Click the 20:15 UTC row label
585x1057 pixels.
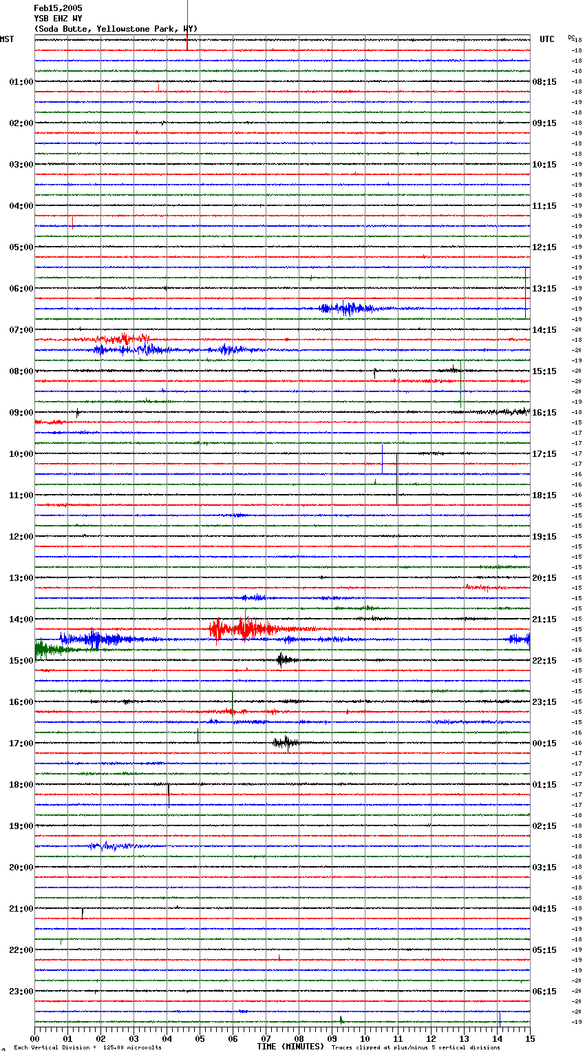(544, 578)
